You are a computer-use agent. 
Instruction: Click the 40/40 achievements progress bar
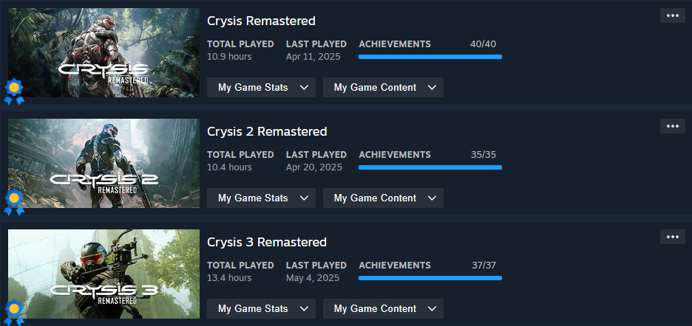[430, 57]
